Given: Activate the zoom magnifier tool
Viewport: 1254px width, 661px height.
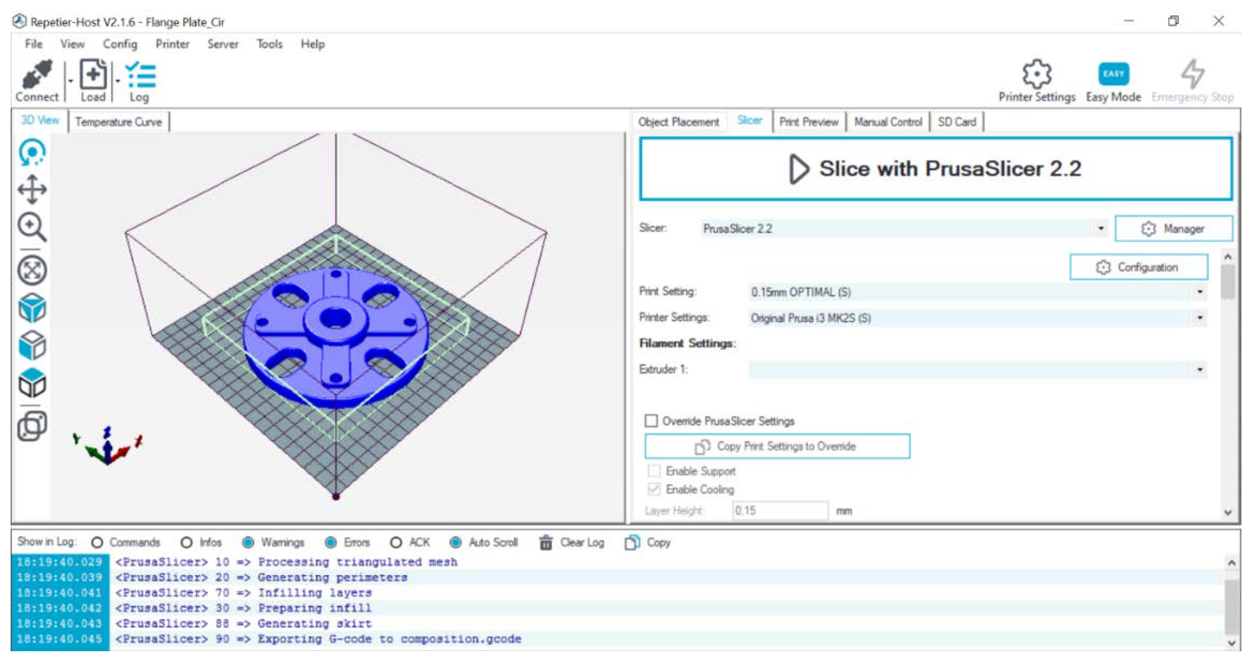Looking at the screenshot, I should pyautogui.click(x=32, y=227).
